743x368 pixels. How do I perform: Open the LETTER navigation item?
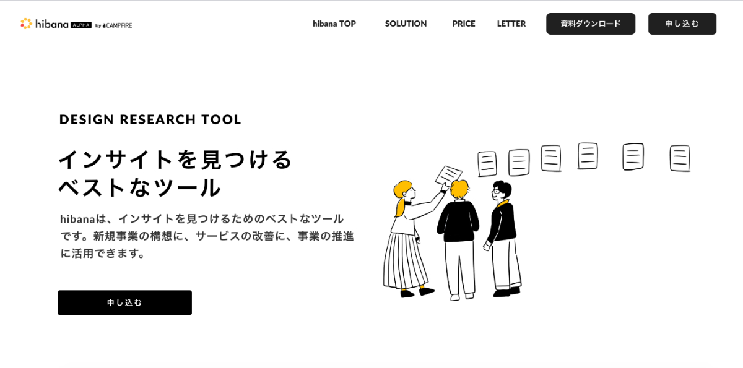coord(511,24)
